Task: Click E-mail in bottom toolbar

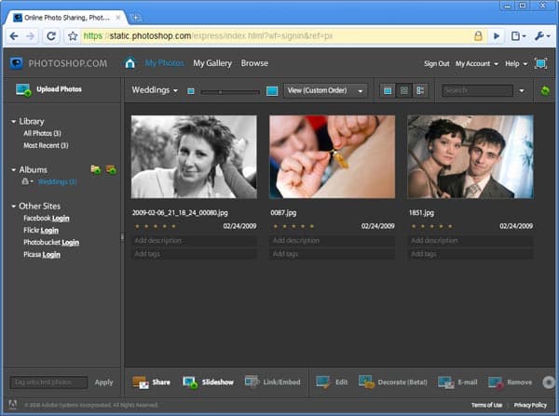Action: coord(457,382)
